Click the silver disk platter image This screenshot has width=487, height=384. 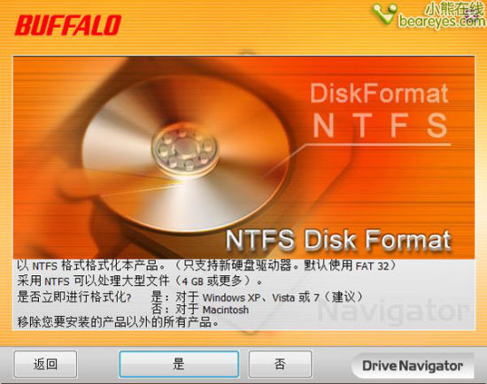tap(186, 154)
